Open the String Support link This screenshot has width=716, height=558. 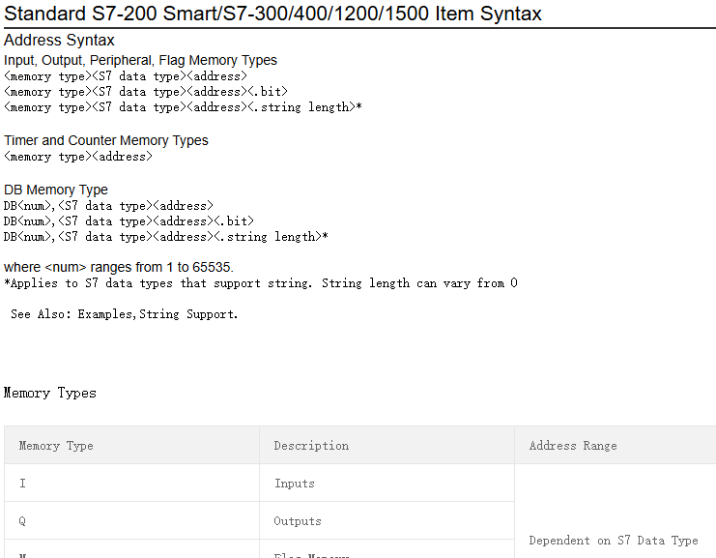tap(187, 314)
